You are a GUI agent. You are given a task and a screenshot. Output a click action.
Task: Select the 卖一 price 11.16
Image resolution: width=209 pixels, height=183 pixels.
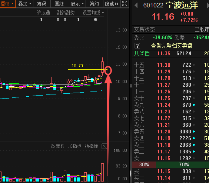164,158
